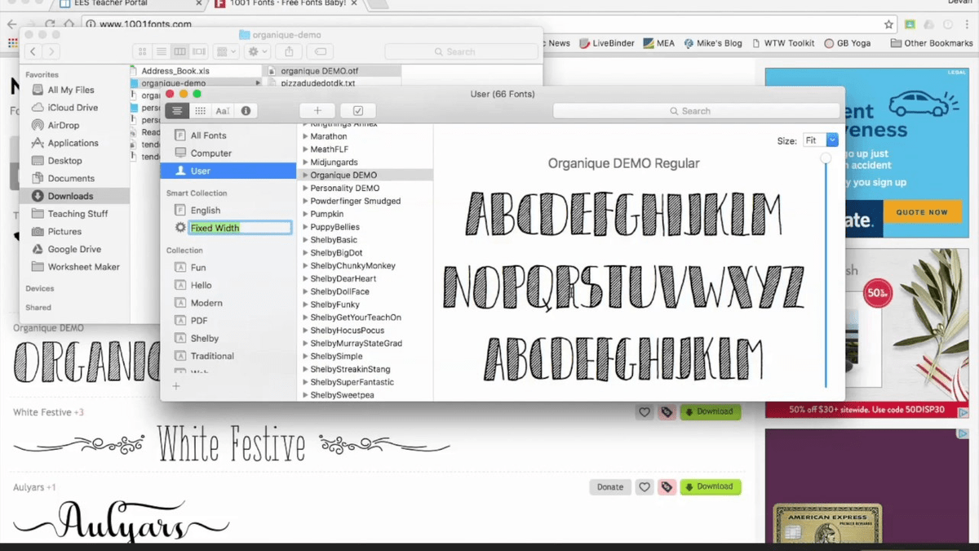Image resolution: width=979 pixels, height=551 pixels.
Task: Expand the ShelbyBasic font family triangle
Action: coord(306,240)
